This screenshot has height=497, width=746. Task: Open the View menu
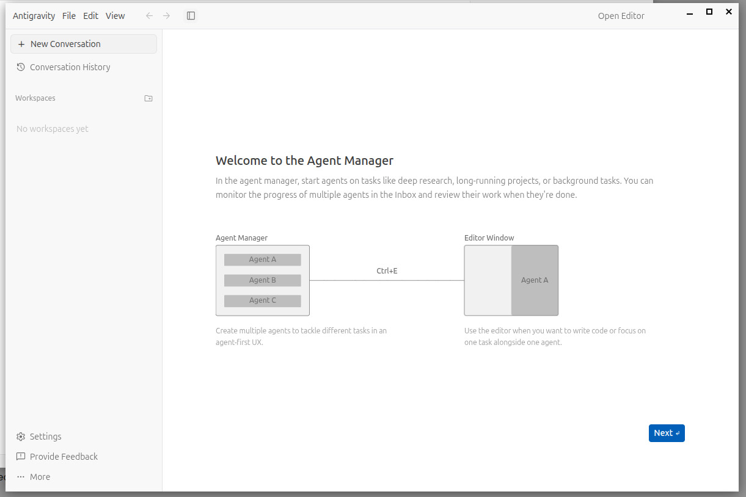pos(115,16)
